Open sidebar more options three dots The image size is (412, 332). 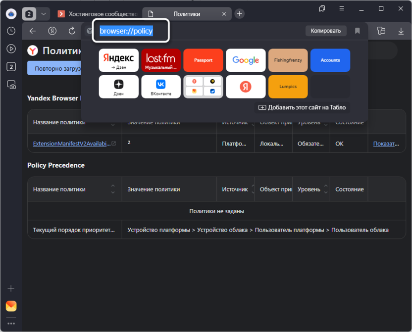[11, 323]
